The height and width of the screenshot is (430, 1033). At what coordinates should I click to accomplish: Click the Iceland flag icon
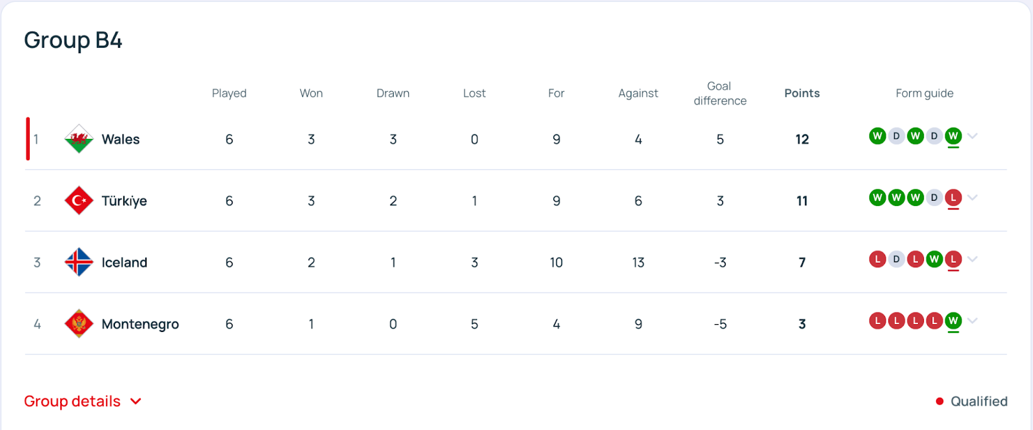79,262
